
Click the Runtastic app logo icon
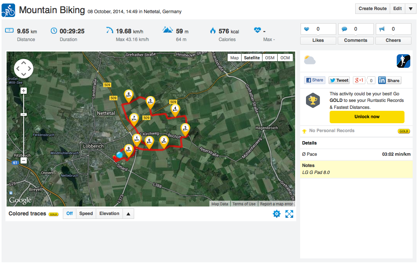click(x=404, y=61)
